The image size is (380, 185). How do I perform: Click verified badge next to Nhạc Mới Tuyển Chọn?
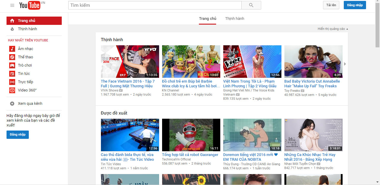pyautogui.click(x=319, y=164)
